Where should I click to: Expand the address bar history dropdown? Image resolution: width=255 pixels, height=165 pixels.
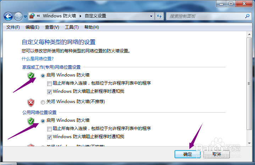[x=151, y=16]
